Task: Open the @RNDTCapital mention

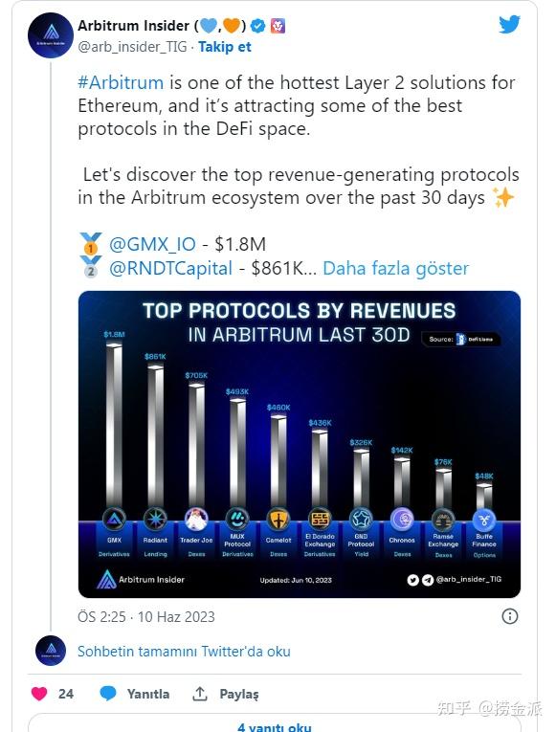Action: click(x=170, y=269)
